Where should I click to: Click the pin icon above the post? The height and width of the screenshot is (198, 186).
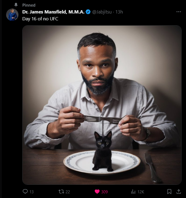[x=16, y=5]
